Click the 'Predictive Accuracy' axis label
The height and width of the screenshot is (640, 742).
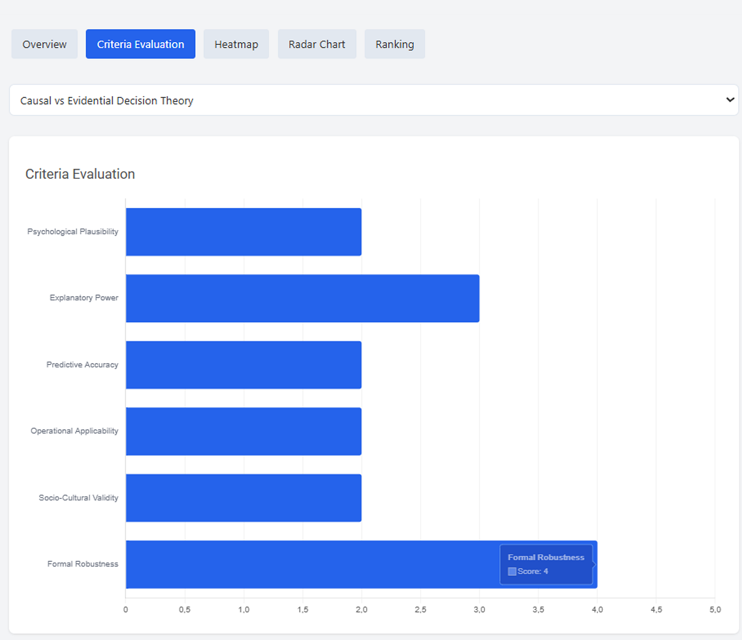(x=83, y=365)
